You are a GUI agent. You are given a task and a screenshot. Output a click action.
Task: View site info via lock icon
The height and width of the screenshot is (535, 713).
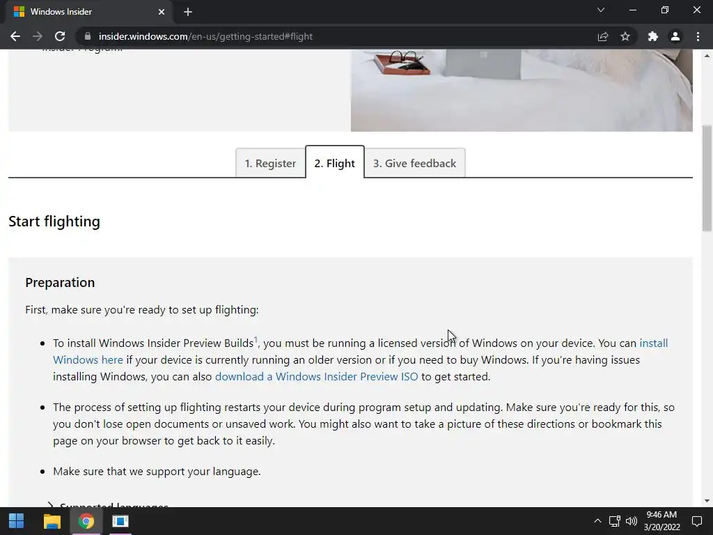click(88, 36)
